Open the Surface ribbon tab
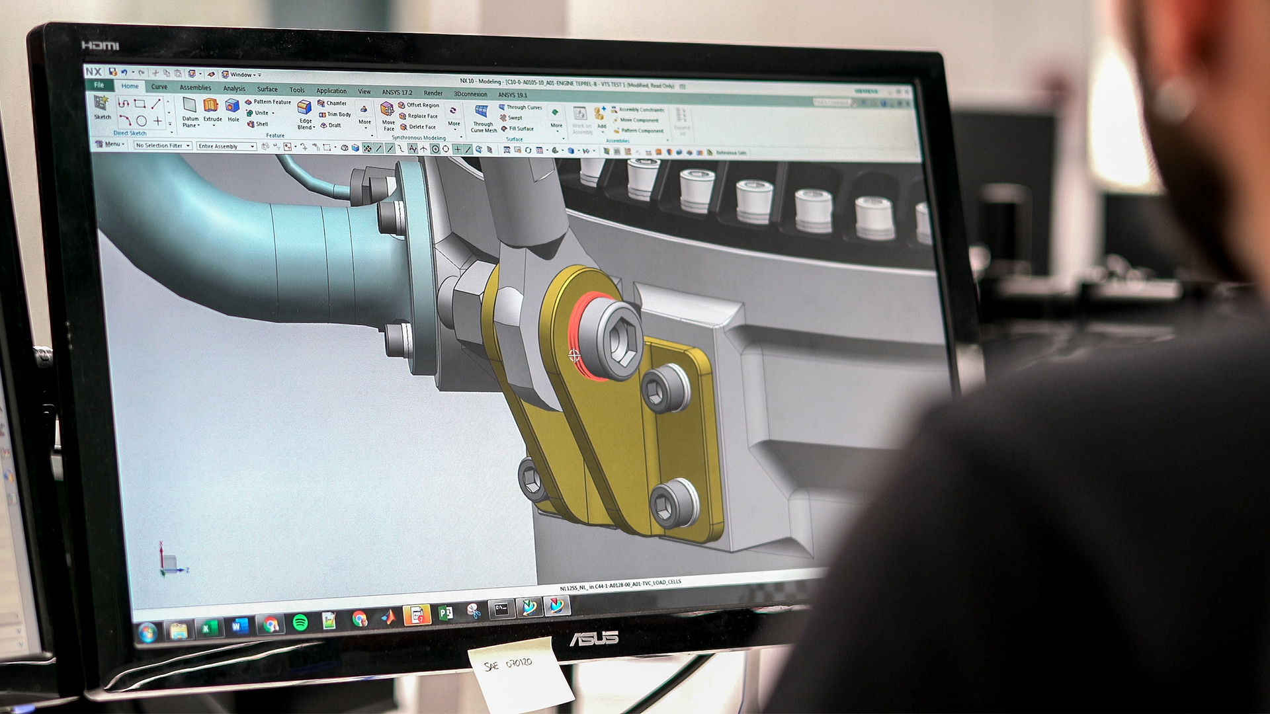Viewport: 1270px width, 714px height. coord(267,89)
